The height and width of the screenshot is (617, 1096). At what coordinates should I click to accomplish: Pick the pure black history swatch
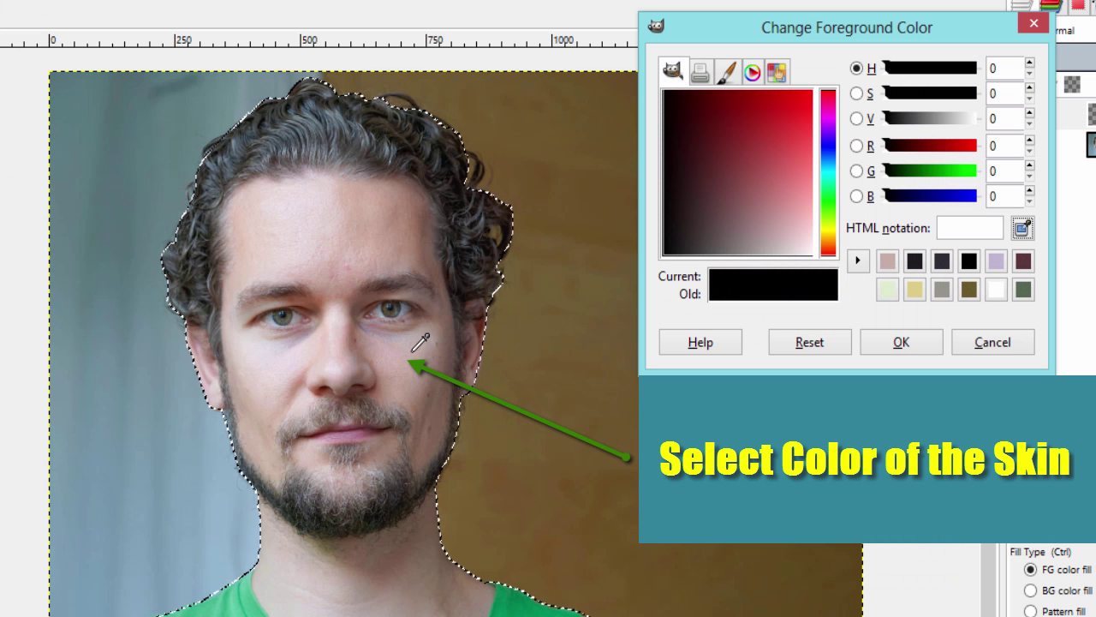[968, 261]
